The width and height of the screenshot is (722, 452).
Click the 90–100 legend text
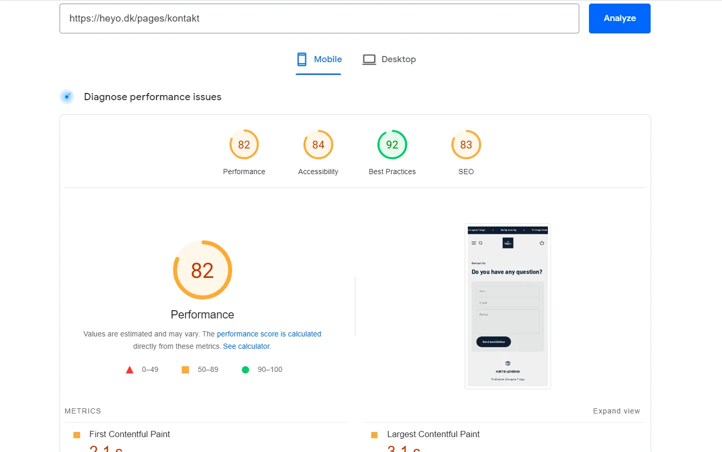click(x=270, y=370)
